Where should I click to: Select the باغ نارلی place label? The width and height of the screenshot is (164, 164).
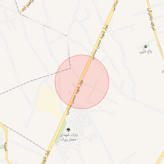[146, 52]
